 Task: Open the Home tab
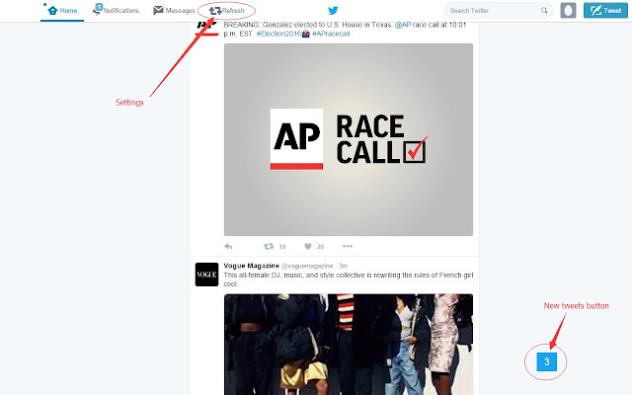pos(62,11)
